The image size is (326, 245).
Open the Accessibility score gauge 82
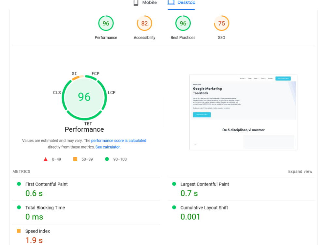point(144,23)
